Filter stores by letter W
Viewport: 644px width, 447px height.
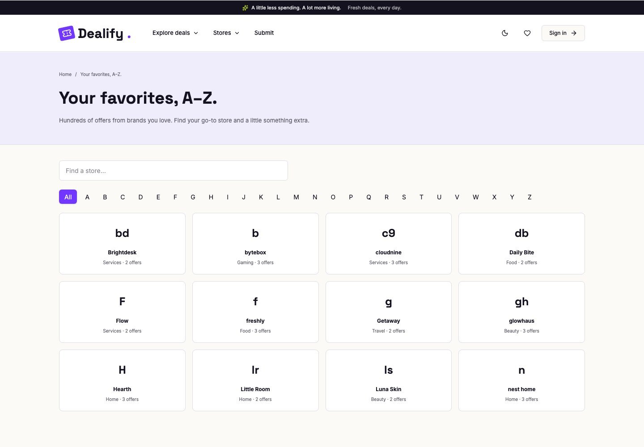tap(475, 197)
